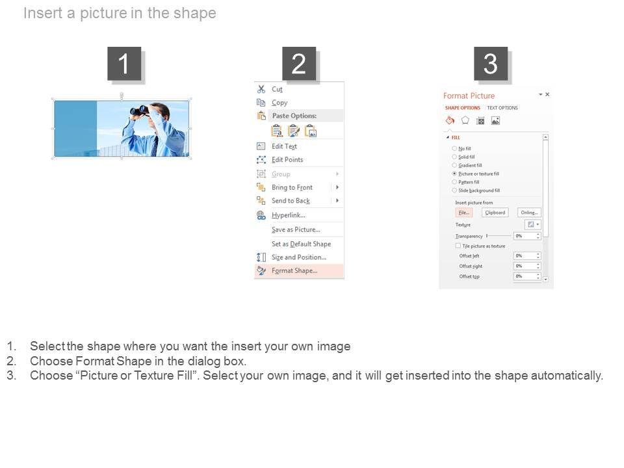Screen dimensions: 624x468
Task: Click the File... button under Insert picture
Action: click(464, 213)
